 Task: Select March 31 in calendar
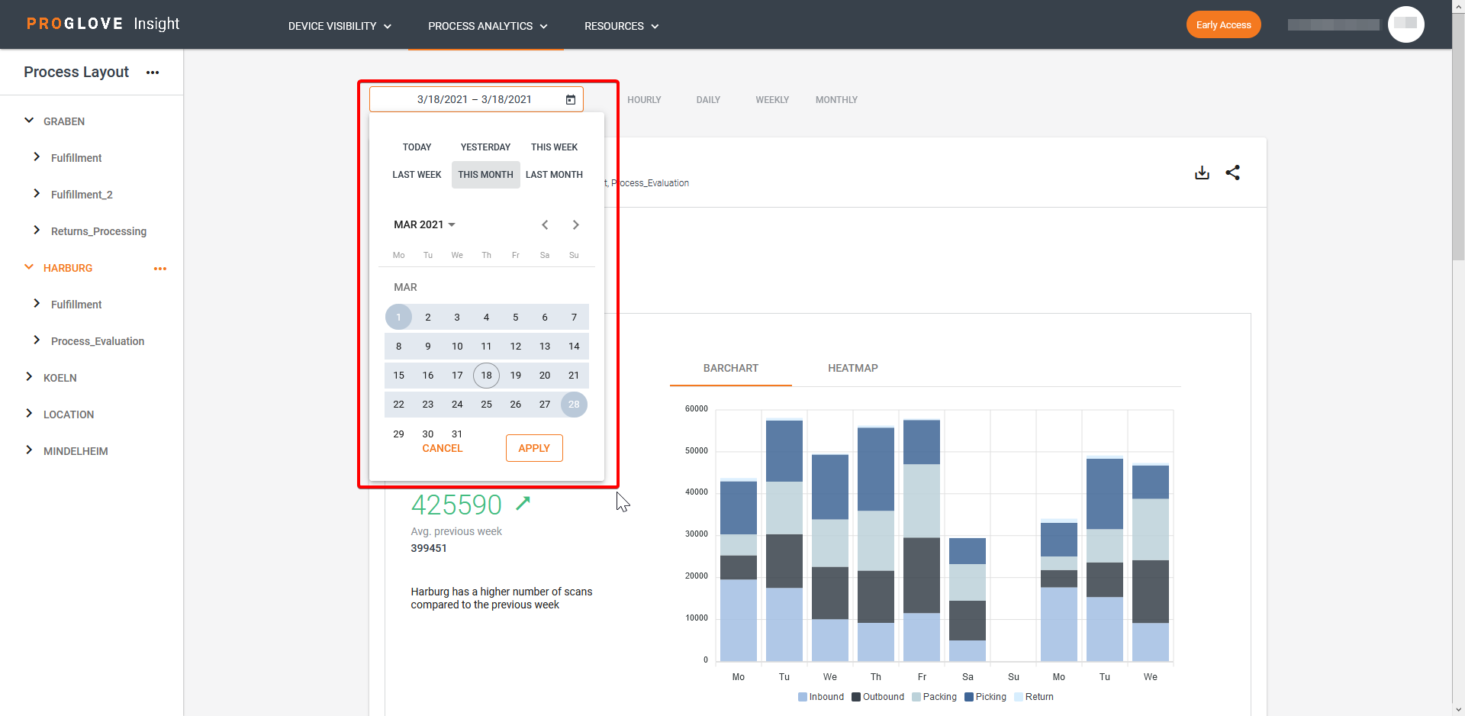pos(457,434)
